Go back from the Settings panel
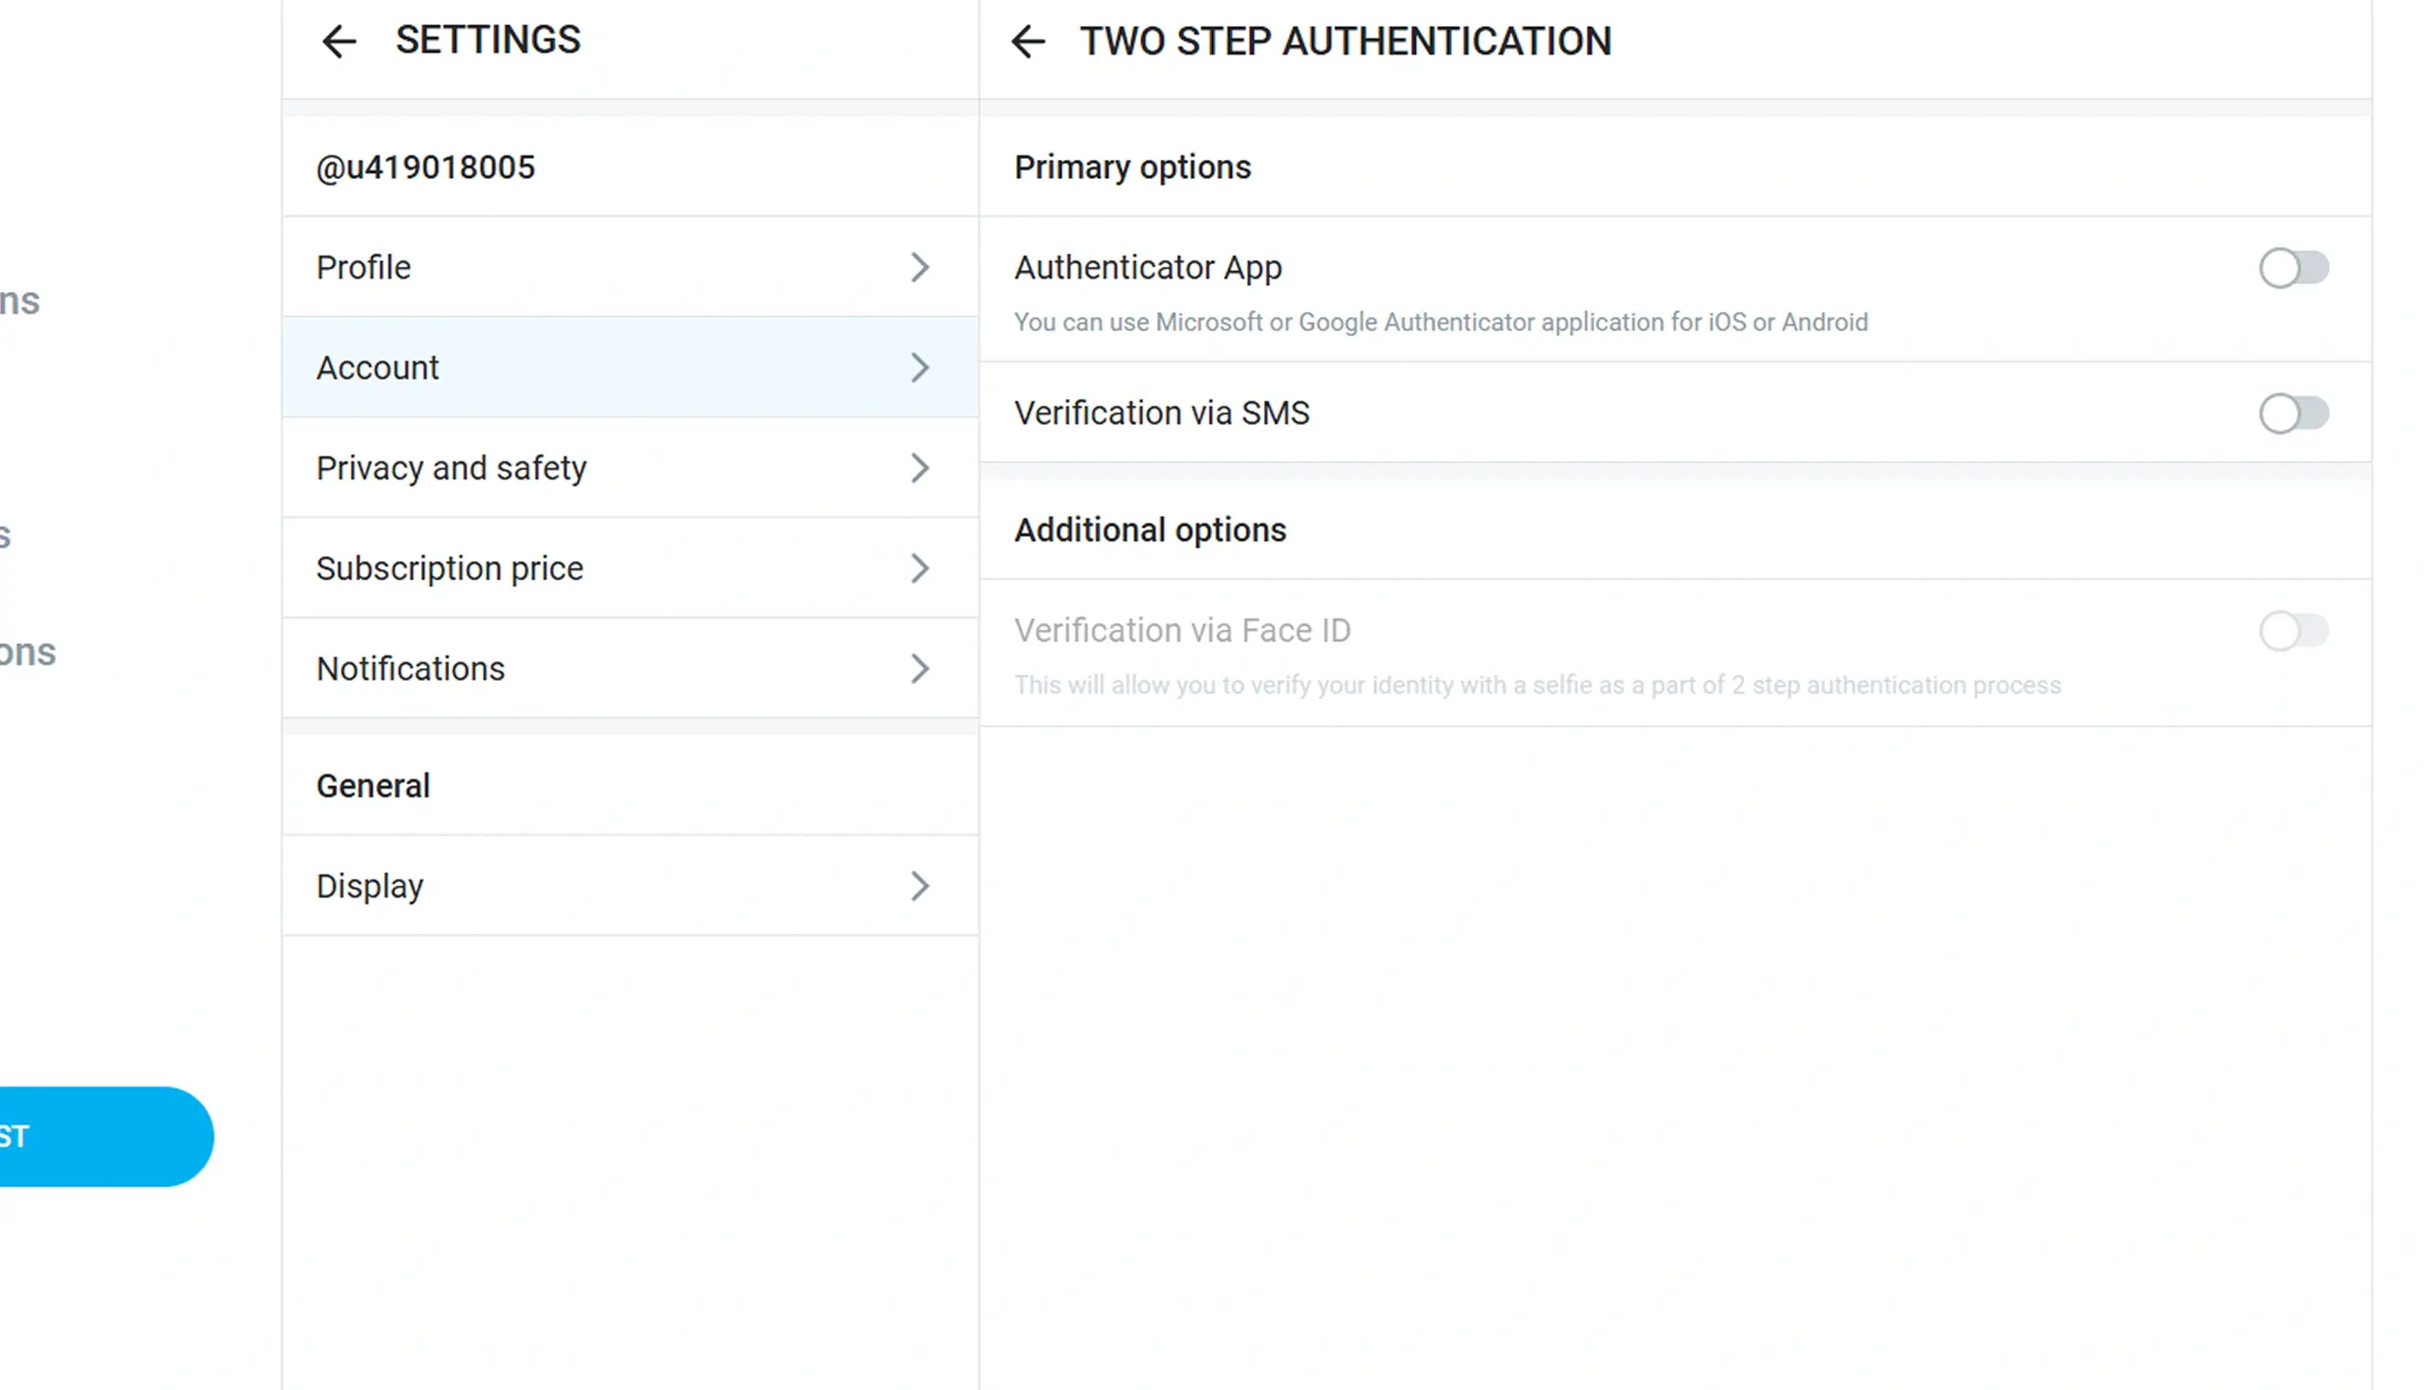2427x1390 pixels. pyautogui.click(x=339, y=41)
